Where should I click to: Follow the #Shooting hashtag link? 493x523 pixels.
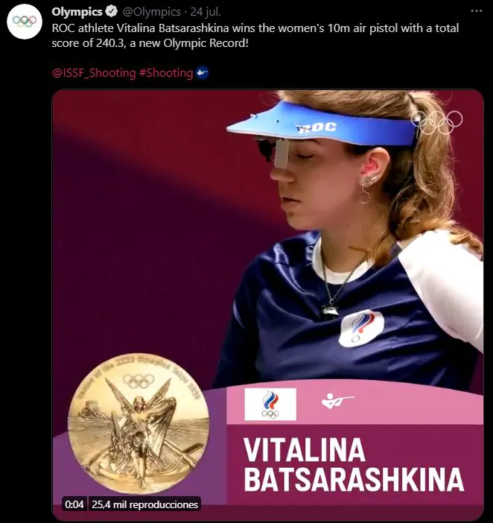(166, 73)
